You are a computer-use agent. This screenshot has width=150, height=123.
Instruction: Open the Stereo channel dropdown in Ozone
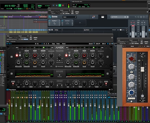tap(88, 30)
